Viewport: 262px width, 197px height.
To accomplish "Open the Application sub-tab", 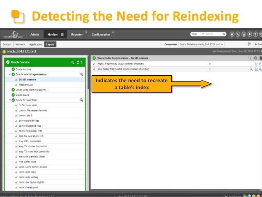I will [x=36, y=44].
